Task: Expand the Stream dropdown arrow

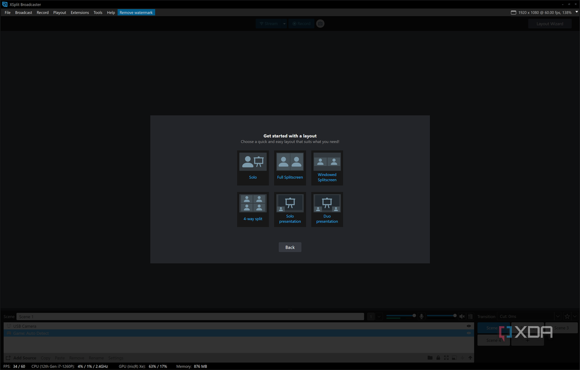Action: tap(284, 24)
